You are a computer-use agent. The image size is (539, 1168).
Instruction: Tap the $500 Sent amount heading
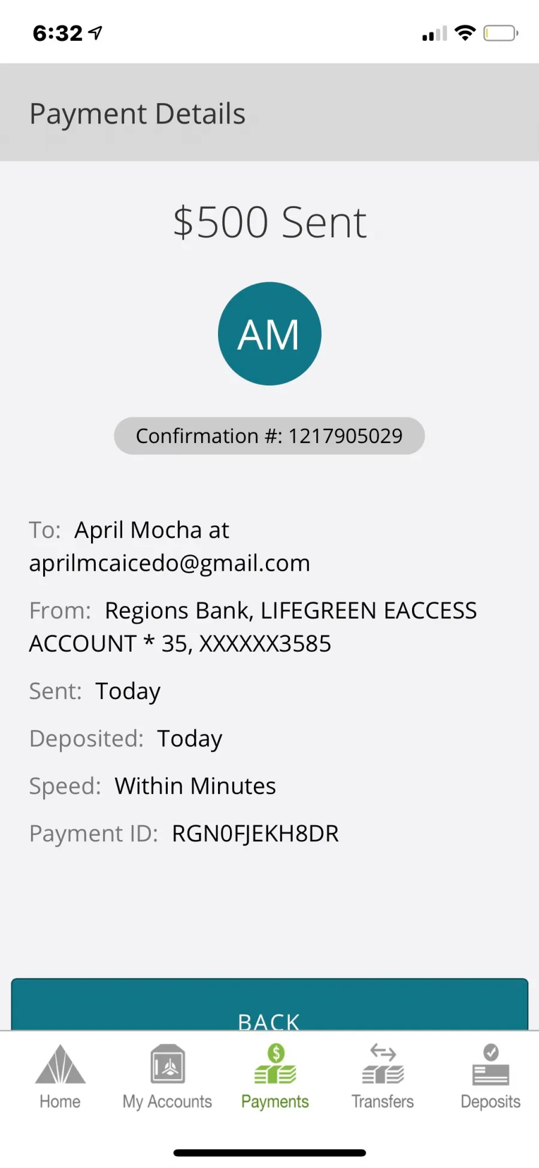(x=269, y=222)
